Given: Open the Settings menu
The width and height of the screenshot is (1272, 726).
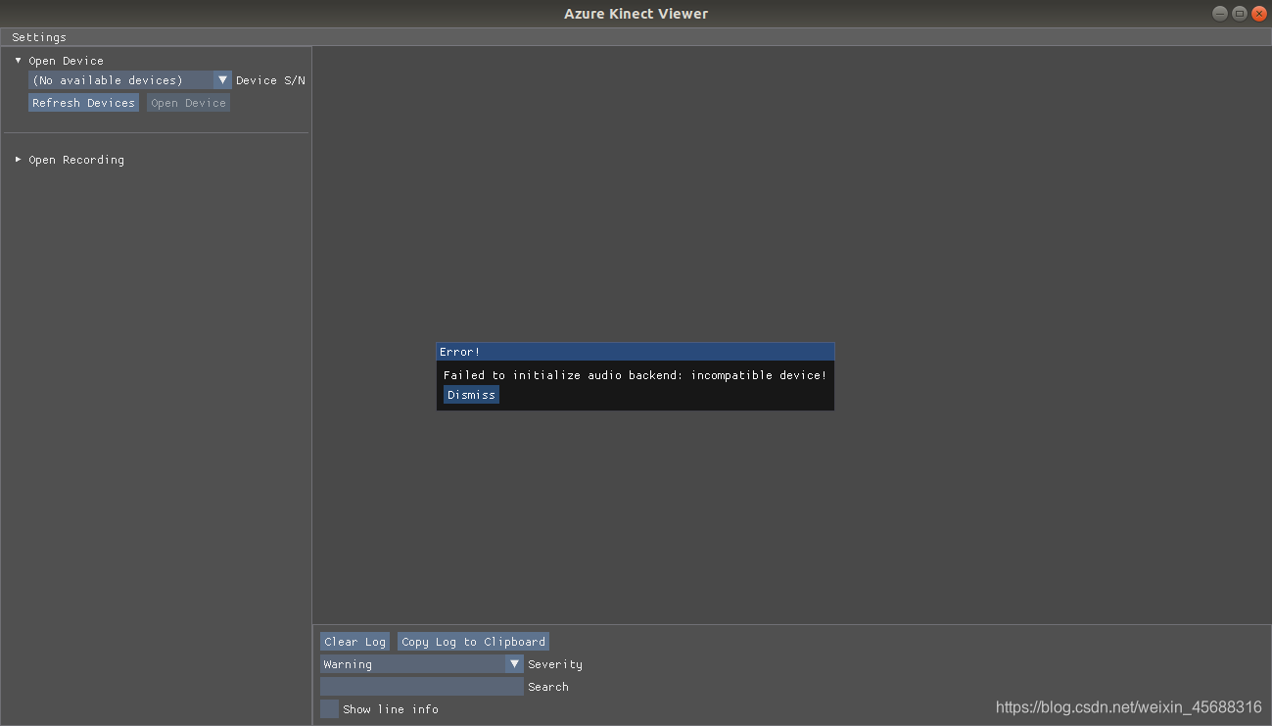Looking at the screenshot, I should pos(39,37).
